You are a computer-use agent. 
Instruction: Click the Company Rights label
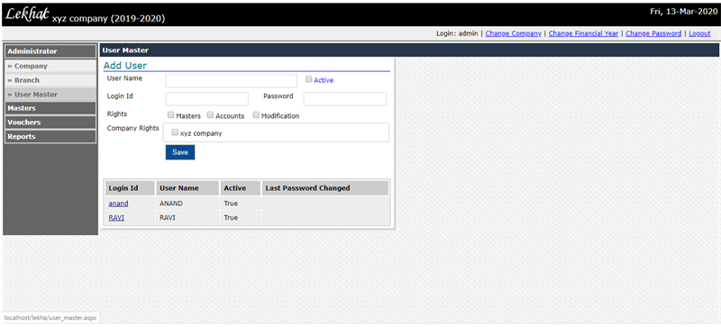click(132, 128)
